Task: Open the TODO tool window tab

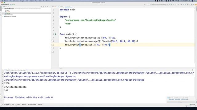Action: [x=12, y=104]
